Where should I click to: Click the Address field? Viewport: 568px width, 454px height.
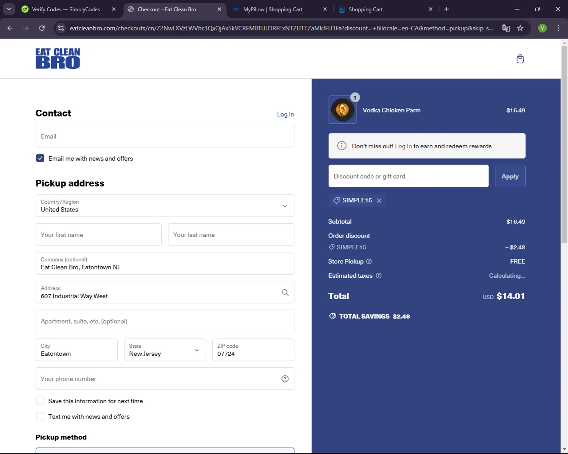165,292
